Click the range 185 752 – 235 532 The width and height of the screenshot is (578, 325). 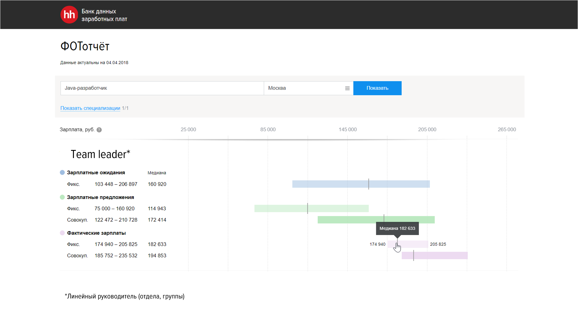[x=116, y=256]
